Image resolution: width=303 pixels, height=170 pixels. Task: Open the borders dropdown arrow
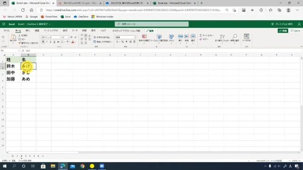(64, 42)
